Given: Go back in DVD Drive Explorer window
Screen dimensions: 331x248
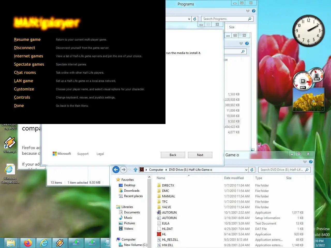Looking at the screenshot, I should [x=116, y=170].
